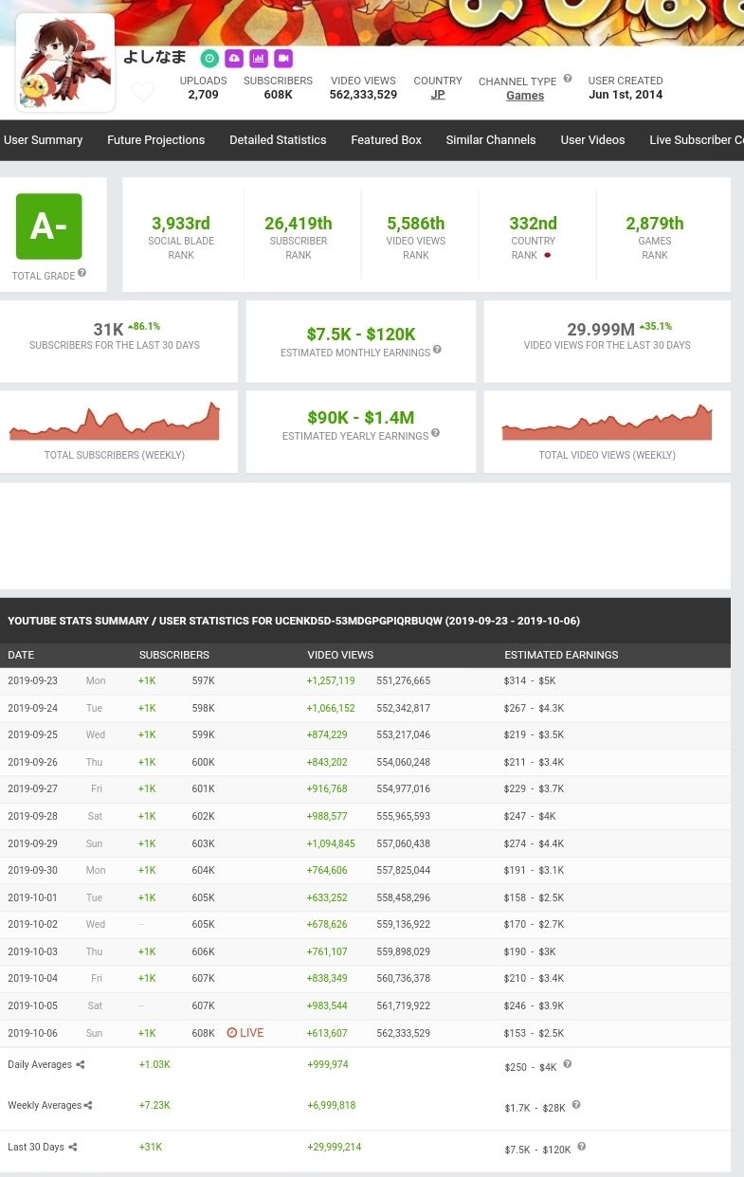Screen dimensions: 744x1177
Task: Click the +6,999,818 weekly average views
Action: [332, 1106]
